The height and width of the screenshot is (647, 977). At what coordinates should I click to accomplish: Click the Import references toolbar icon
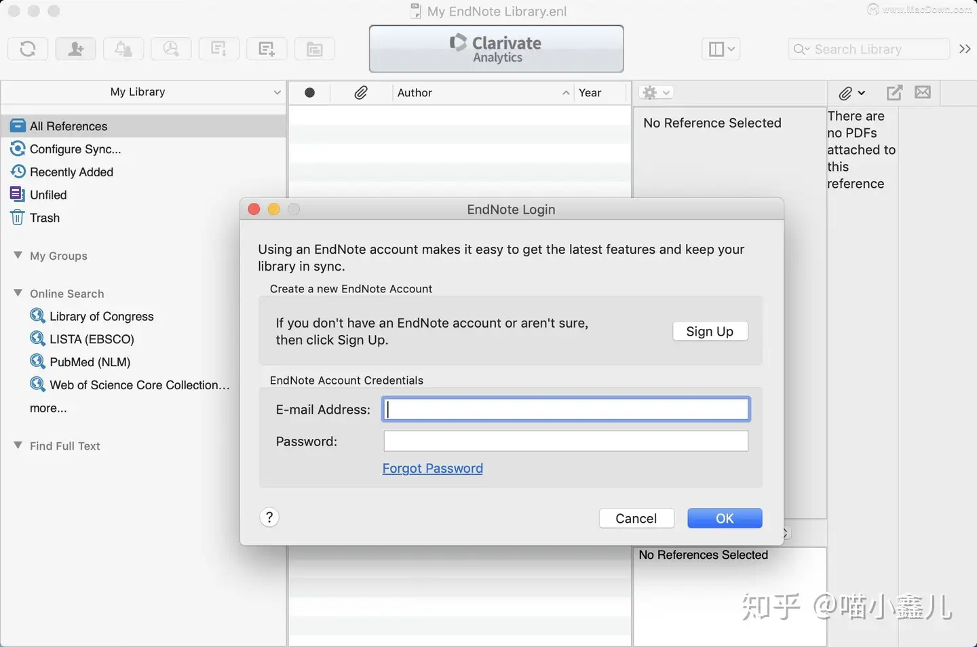tap(218, 49)
